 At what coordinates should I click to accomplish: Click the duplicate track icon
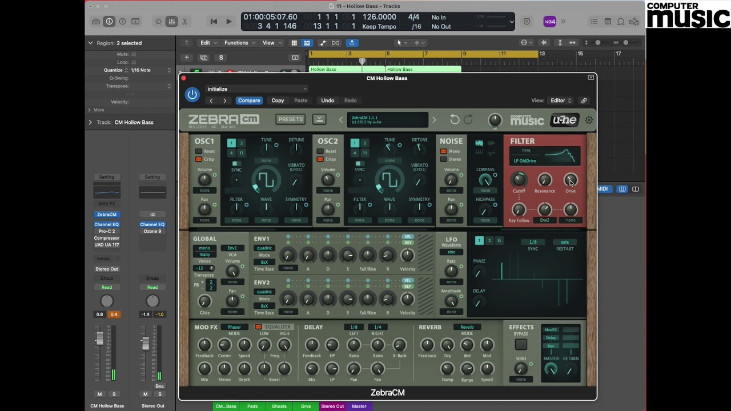click(x=204, y=58)
